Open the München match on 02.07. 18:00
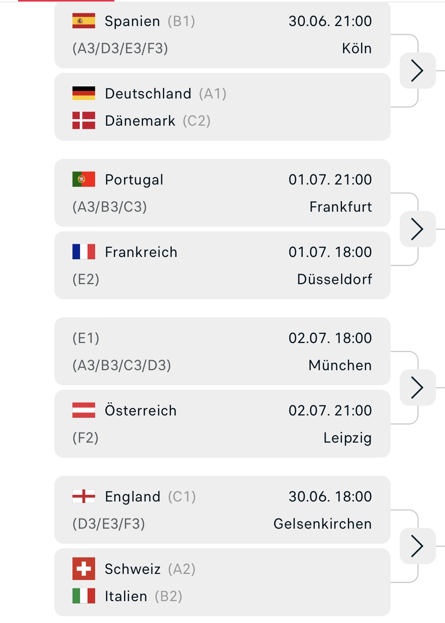The image size is (445, 623). tap(222, 351)
